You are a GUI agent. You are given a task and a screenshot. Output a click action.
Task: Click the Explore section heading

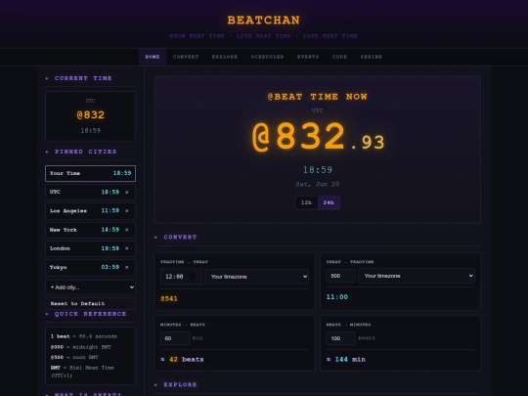click(180, 384)
